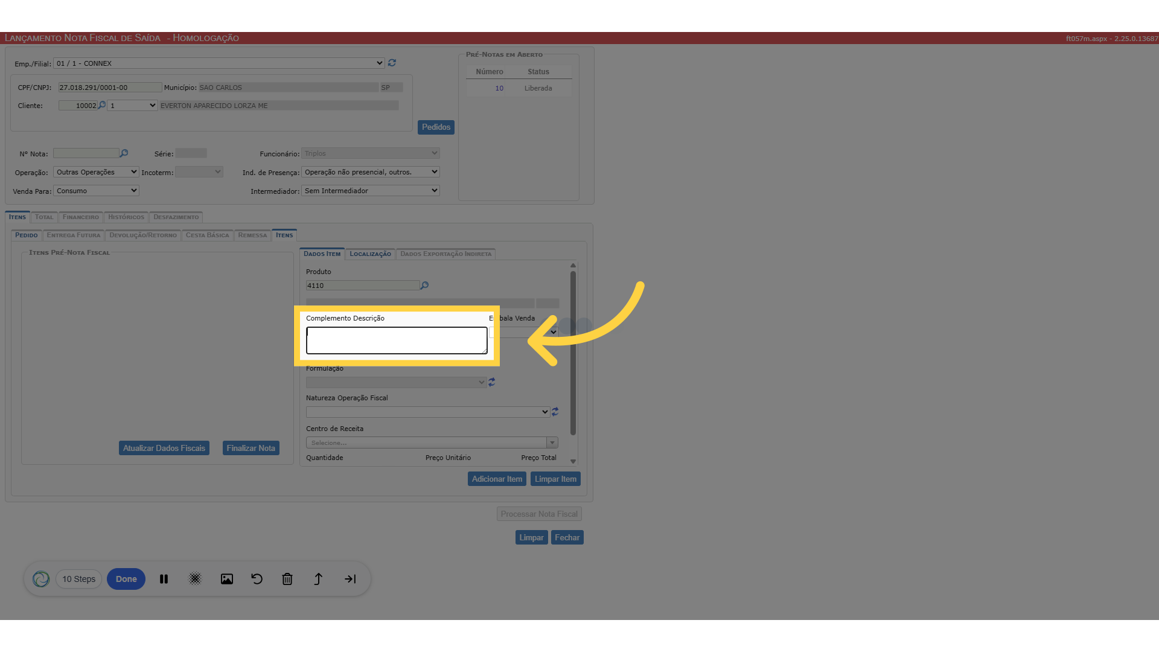Click the recorder logo icon
Screen dimensions: 1159x652
pyautogui.click(x=41, y=579)
